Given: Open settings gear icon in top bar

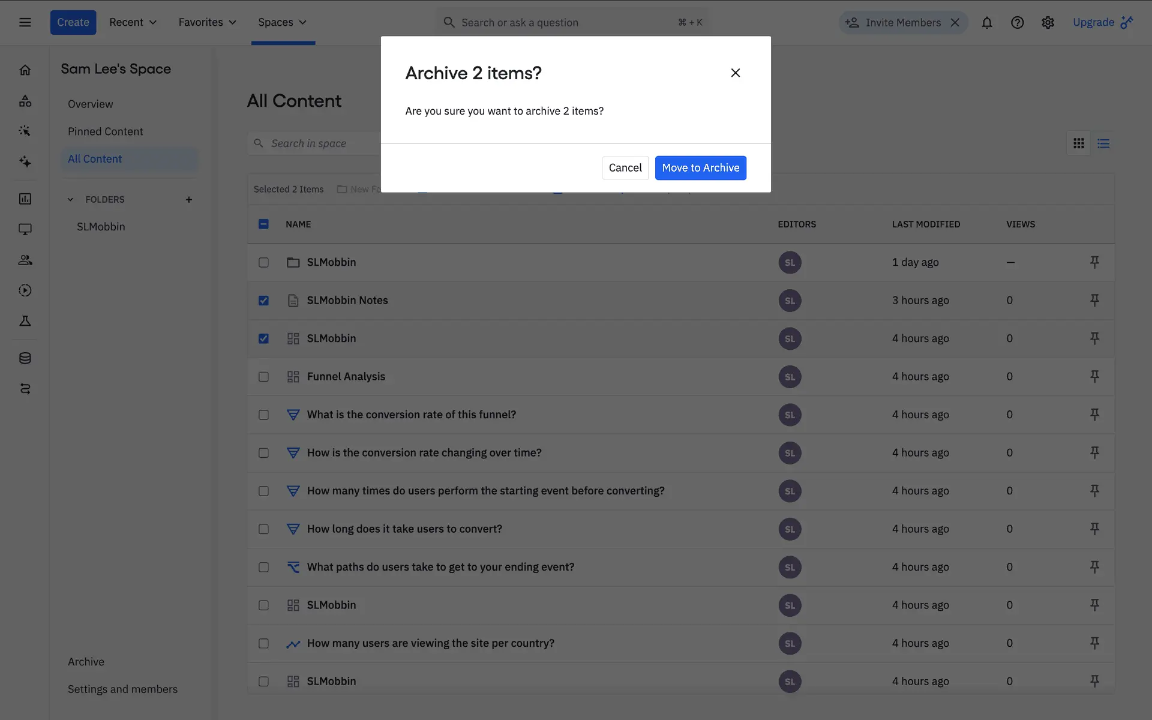Looking at the screenshot, I should point(1048,23).
